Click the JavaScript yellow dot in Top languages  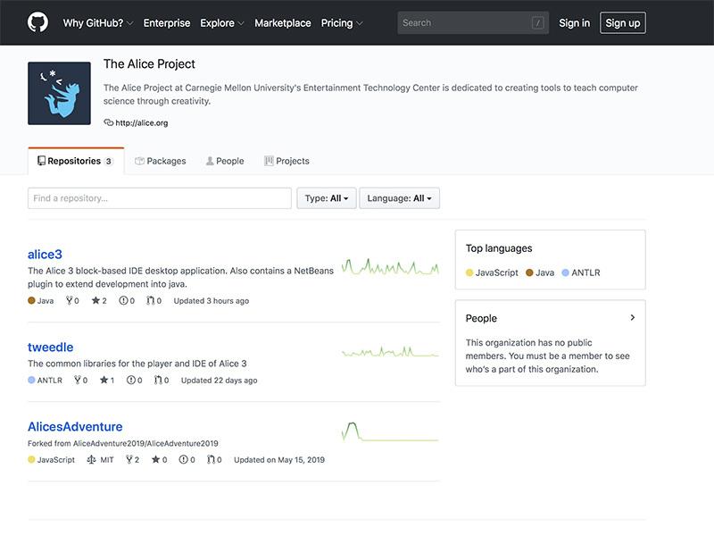pos(469,272)
